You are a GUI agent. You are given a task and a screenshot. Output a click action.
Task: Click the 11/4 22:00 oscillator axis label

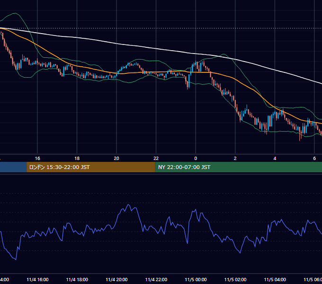click(156, 279)
